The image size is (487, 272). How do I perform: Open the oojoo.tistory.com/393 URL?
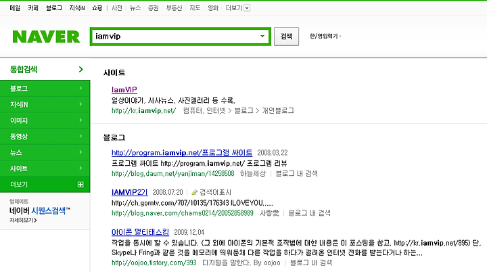154,263
